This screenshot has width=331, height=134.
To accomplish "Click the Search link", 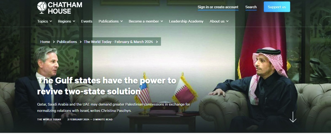I will [251, 7].
